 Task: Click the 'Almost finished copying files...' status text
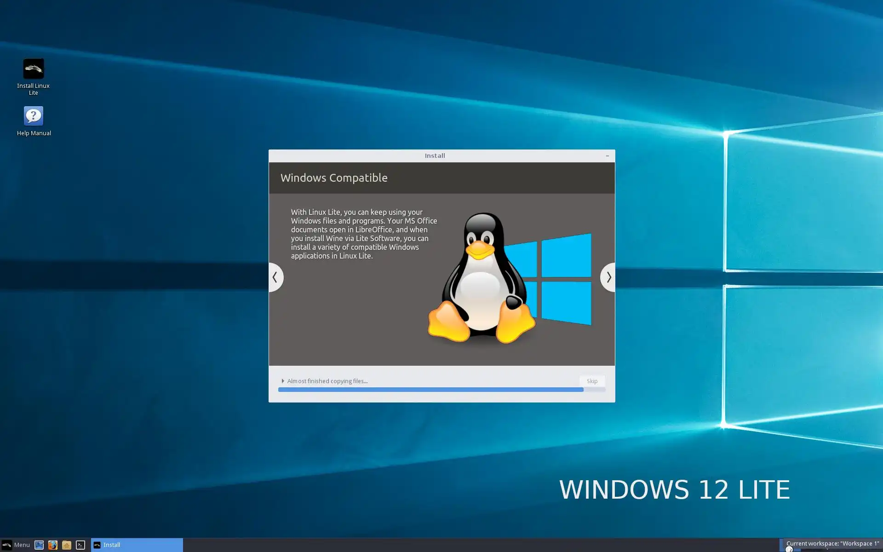coord(327,381)
